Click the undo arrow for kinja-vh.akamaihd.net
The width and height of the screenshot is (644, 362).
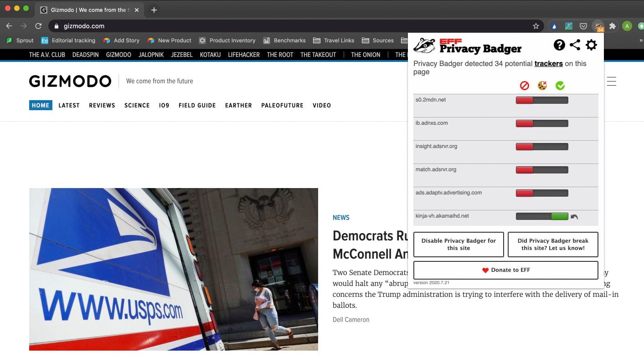coord(574,217)
